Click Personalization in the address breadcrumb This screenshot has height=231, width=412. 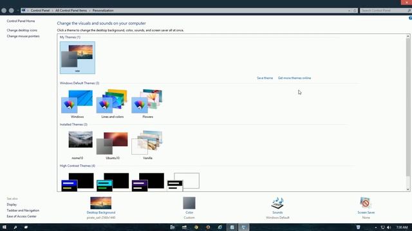click(x=103, y=10)
